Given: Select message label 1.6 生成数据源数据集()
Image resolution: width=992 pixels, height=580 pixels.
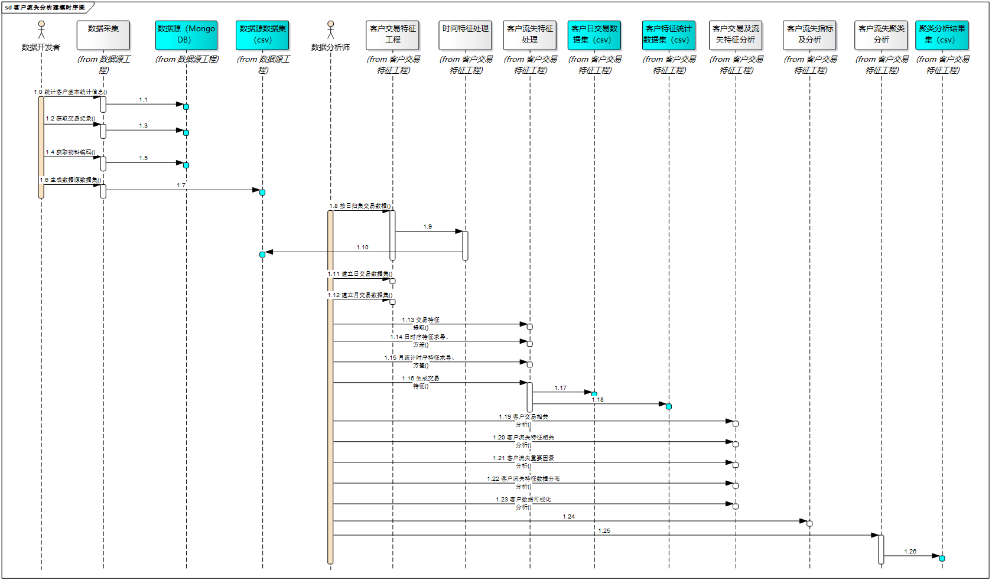Looking at the screenshot, I should point(70,180).
